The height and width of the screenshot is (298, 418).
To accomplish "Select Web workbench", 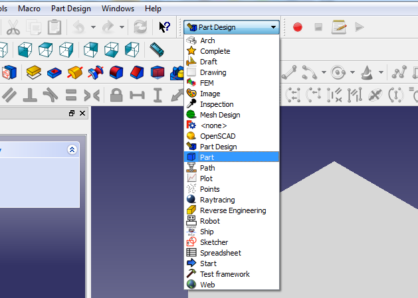I will tap(231, 285).
